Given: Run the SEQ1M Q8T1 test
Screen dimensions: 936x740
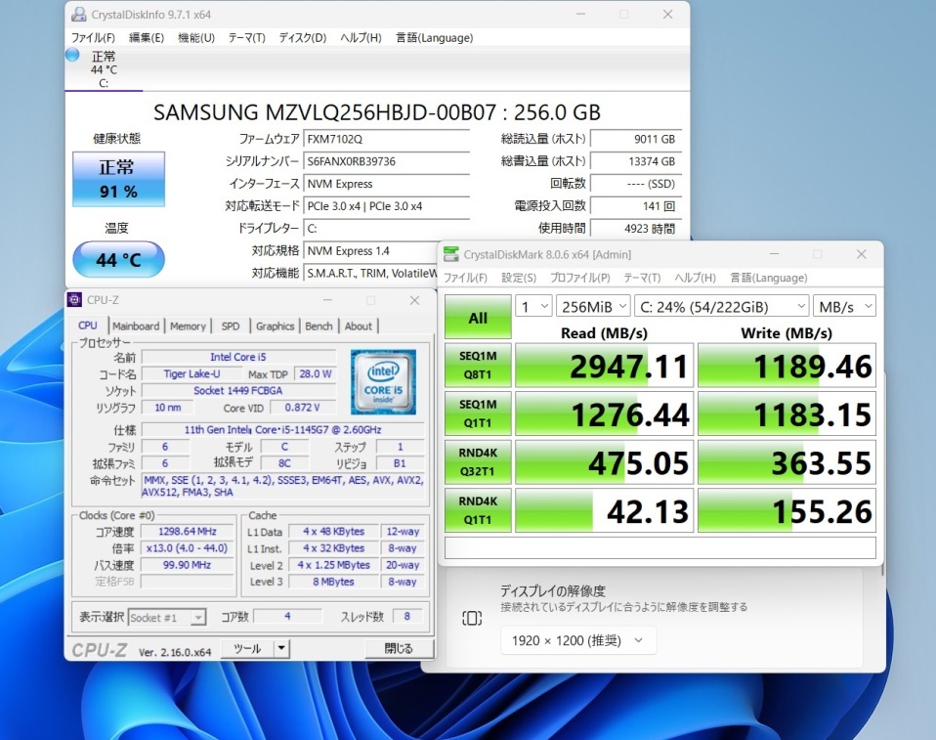Looking at the screenshot, I should click(478, 365).
